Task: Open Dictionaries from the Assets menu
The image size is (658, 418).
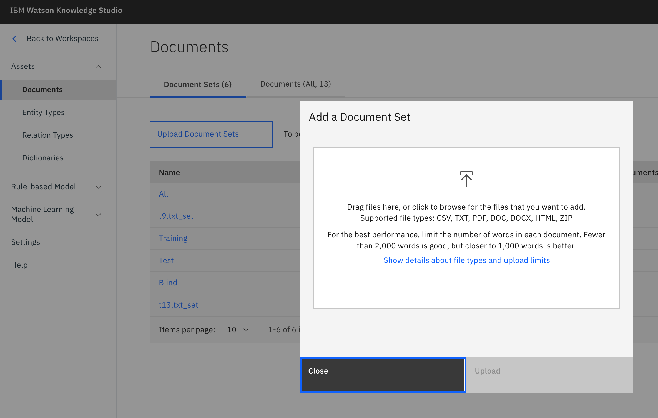Action: tap(43, 158)
